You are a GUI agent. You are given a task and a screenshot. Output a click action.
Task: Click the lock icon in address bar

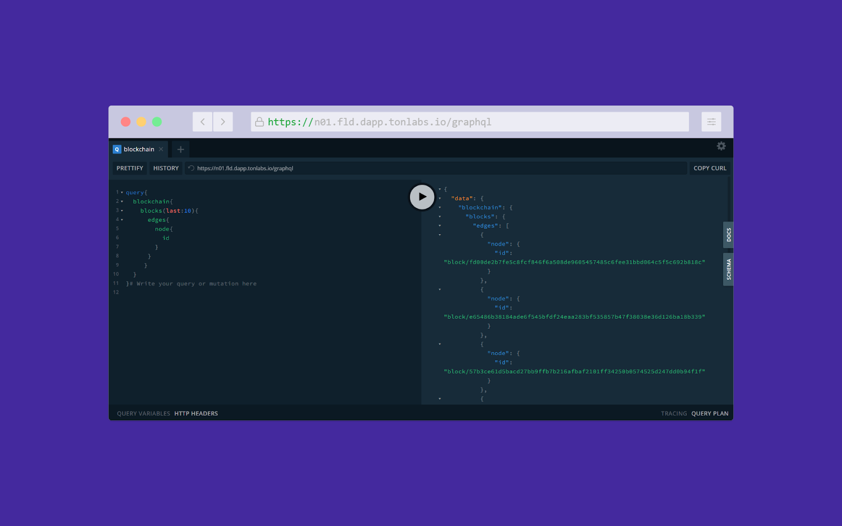tap(259, 122)
